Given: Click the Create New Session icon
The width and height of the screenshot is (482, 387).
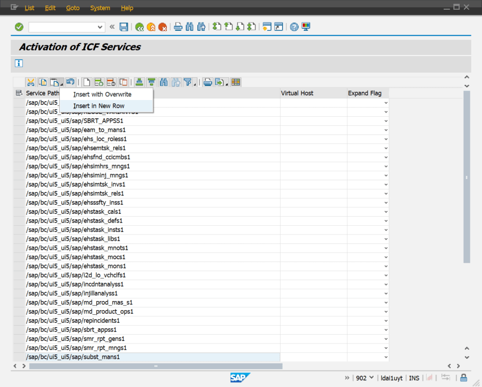Looking at the screenshot, I should coord(267,27).
